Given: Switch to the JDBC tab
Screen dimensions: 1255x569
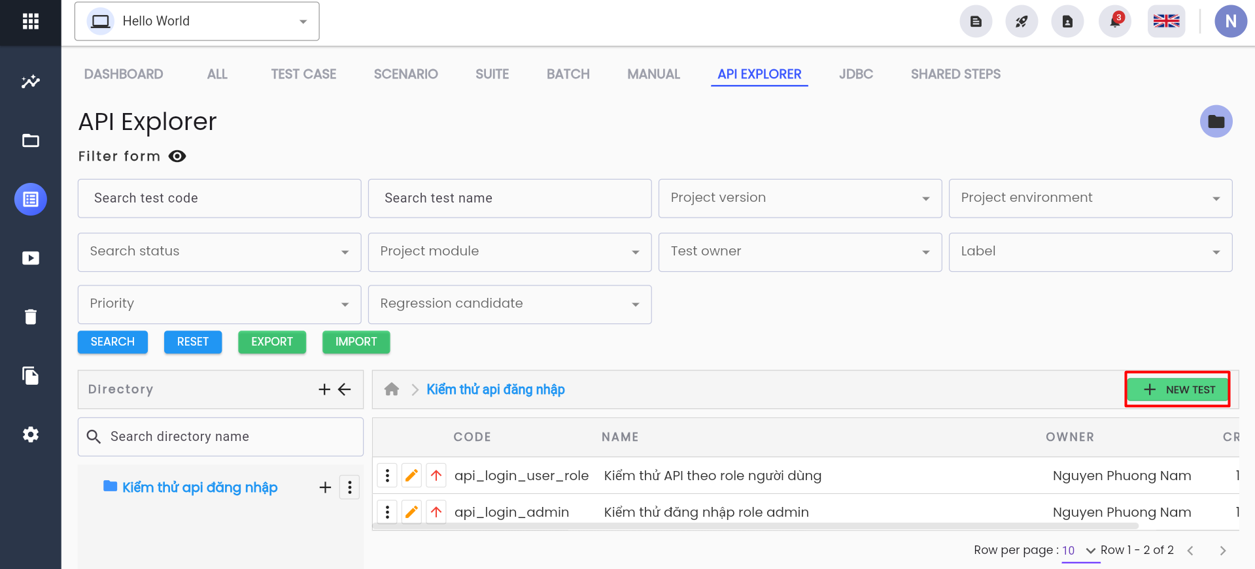Looking at the screenshot, I should pyautogui.click(x=855, y=74).
